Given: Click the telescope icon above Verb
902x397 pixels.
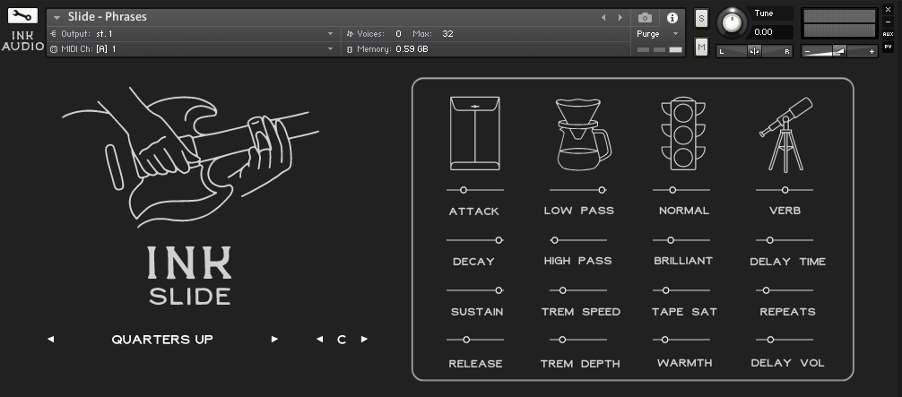Looking at the screenshot, I should [785, 134].
